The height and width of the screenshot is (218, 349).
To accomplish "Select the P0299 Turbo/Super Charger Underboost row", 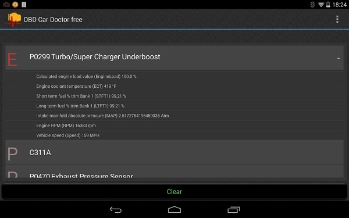I will pyautogui.click(x=174, y=58).
